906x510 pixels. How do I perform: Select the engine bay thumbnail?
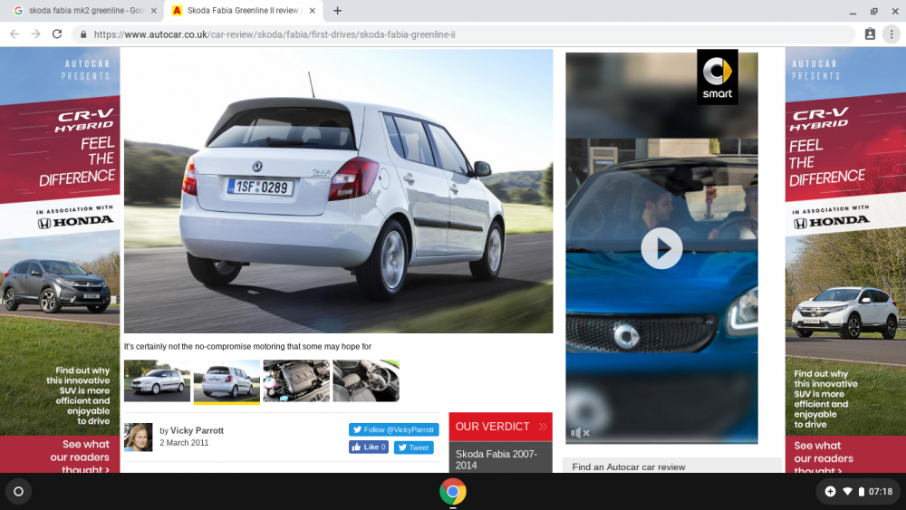[296, 380]
